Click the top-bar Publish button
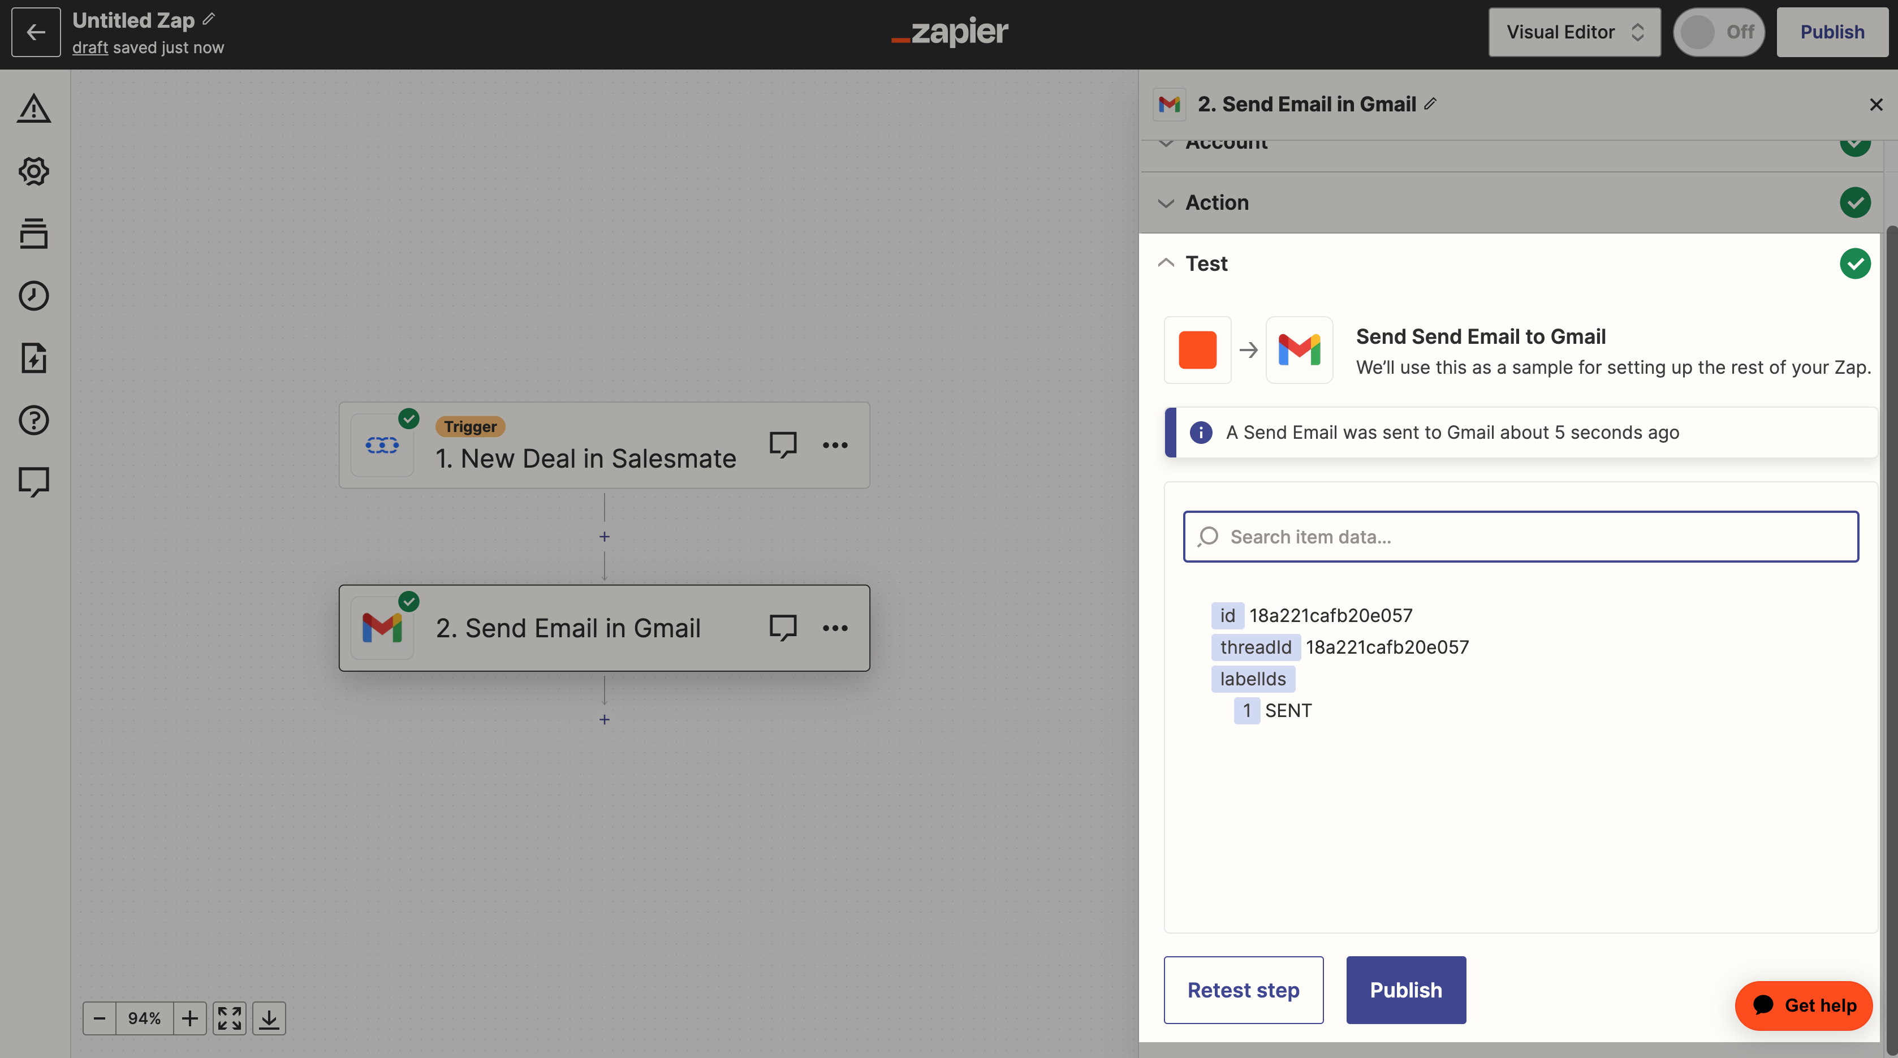The image size is (1898, 1058). 1832,32
